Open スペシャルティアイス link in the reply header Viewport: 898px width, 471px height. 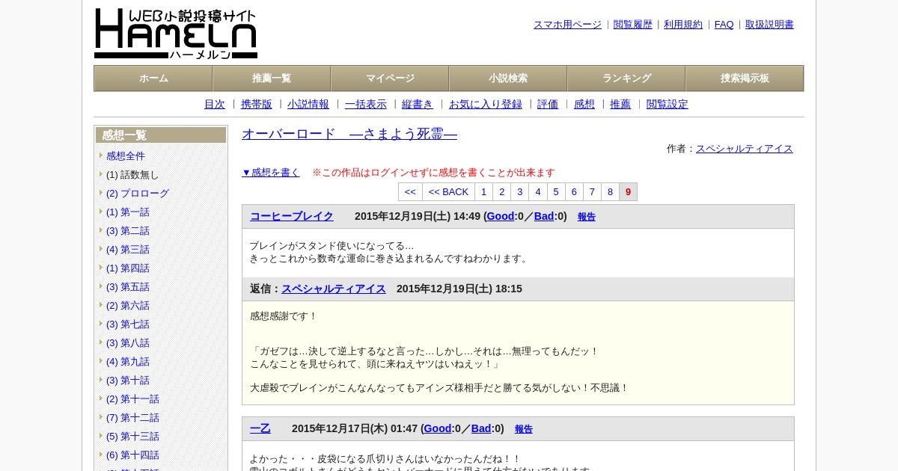click(x=334, y=289)
